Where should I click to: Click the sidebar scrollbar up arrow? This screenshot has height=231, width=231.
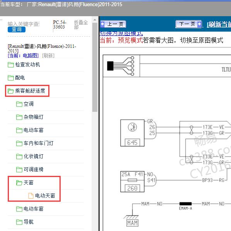click(95, 20)
